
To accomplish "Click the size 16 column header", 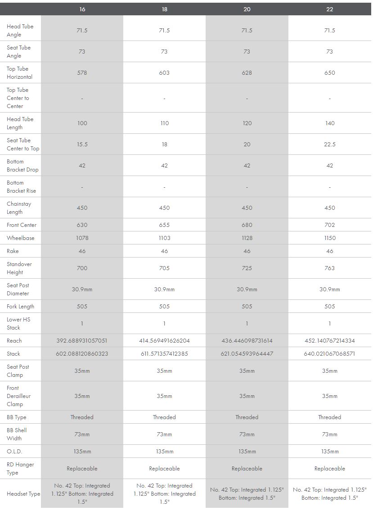I will pyautogui.click(x=82, y=9).
